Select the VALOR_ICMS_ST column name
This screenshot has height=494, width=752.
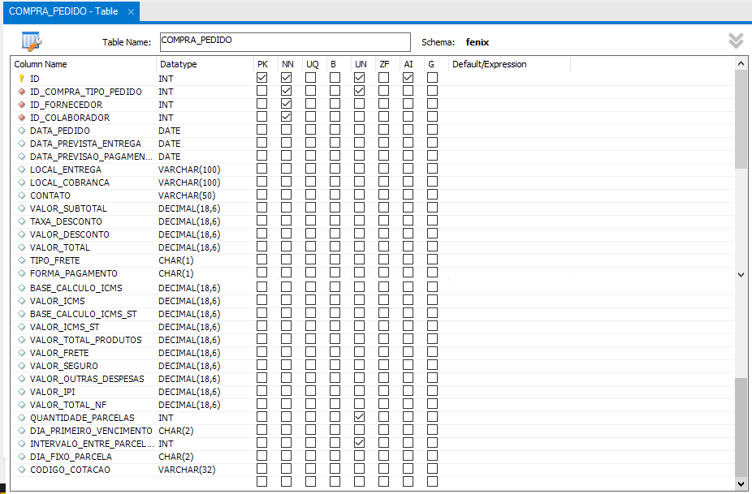click(65, 327)
